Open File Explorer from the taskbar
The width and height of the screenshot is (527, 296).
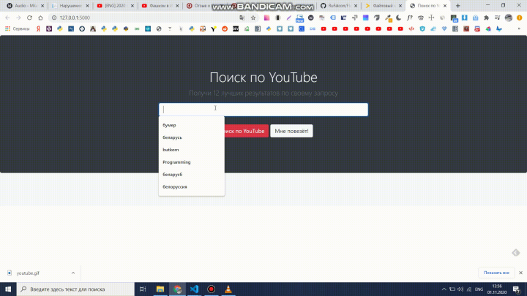click(160, 289)
